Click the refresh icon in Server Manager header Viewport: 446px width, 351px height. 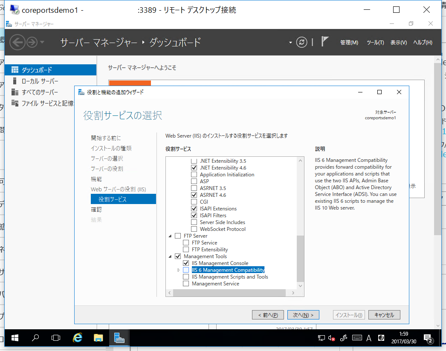[x=301, y=42]
